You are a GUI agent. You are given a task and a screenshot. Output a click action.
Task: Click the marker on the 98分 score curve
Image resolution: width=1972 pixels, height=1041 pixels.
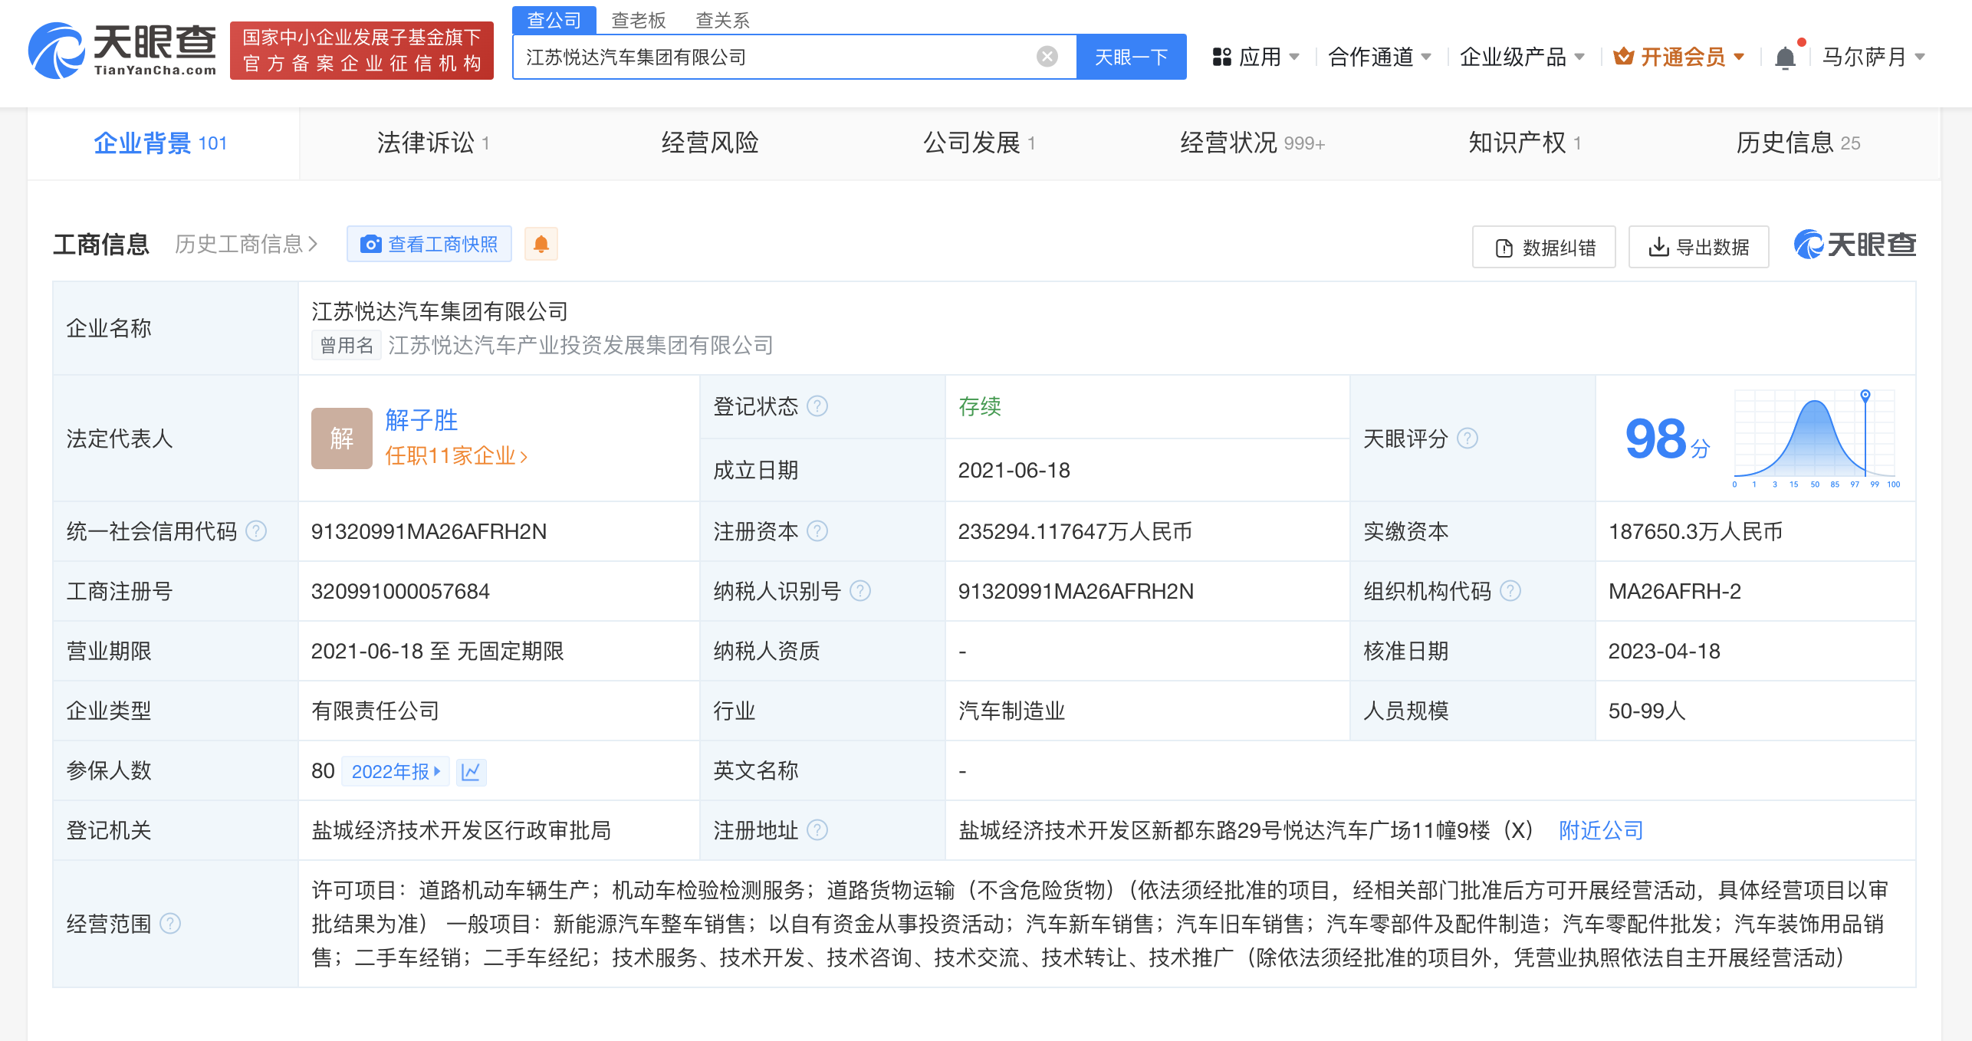click(x=1865, y=396)
